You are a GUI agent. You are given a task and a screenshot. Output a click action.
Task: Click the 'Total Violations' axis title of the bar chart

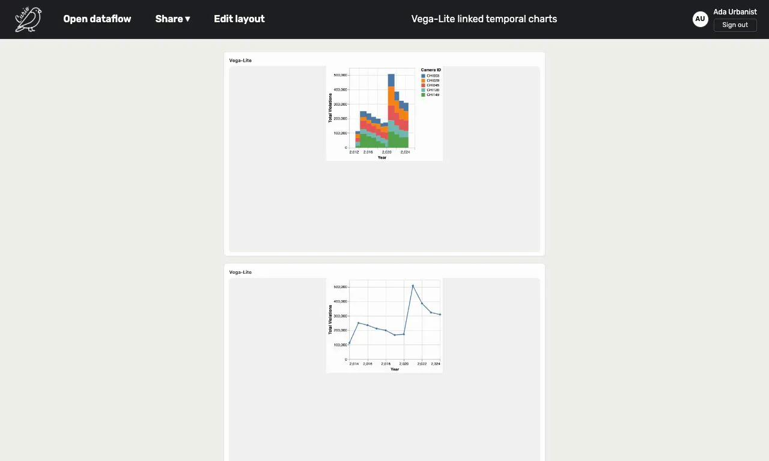[x=330, y=108]
